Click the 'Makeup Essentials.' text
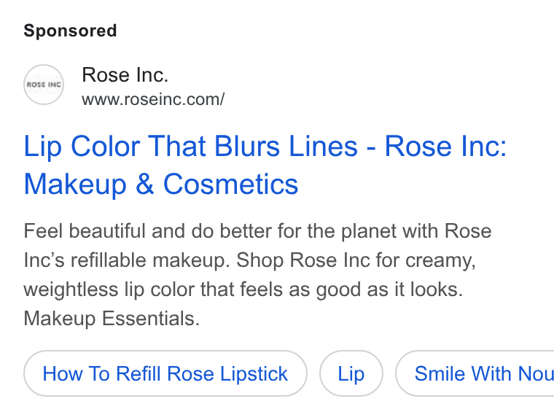 (x=112, y=319)
